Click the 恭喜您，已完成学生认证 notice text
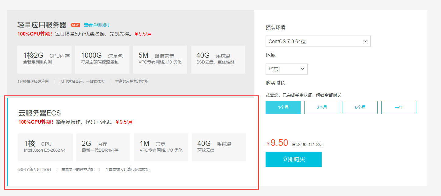Screen dimensions: 441x196 click(x=303, y=95)
